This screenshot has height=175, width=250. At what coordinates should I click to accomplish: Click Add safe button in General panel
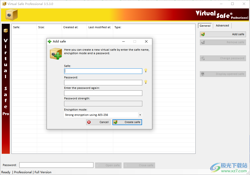(x=223, y=34)
